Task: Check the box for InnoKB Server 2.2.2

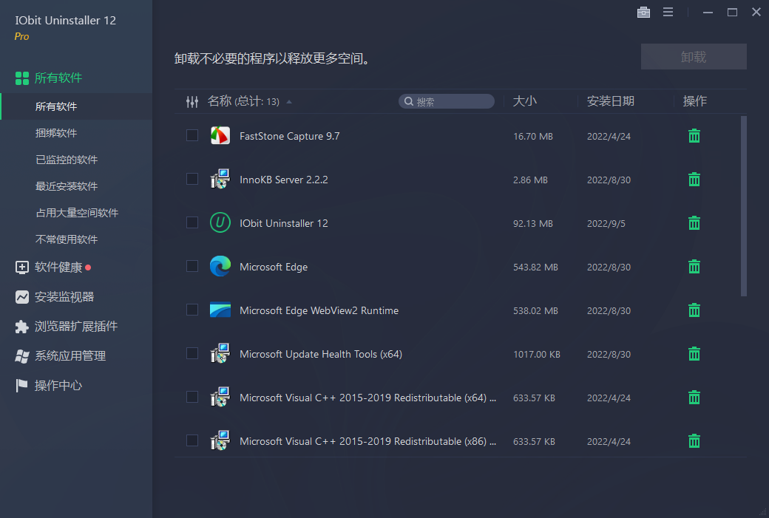Action: tap(192, 179)
